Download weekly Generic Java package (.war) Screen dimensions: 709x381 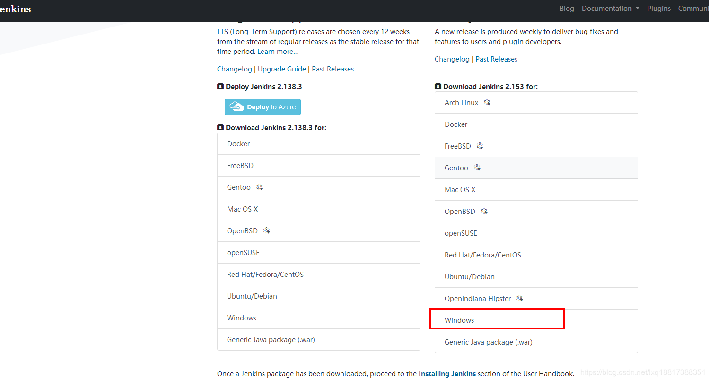(x=536, y=342)
